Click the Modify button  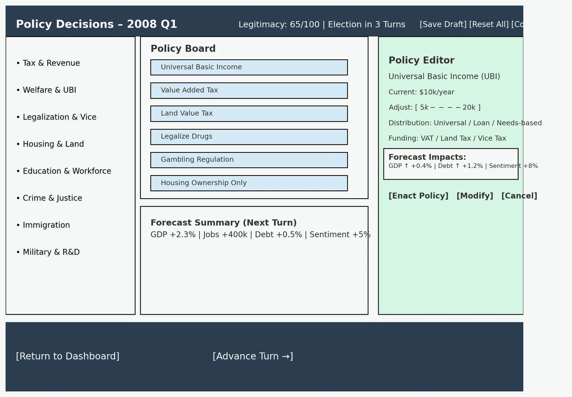click(x=475, y=196)
